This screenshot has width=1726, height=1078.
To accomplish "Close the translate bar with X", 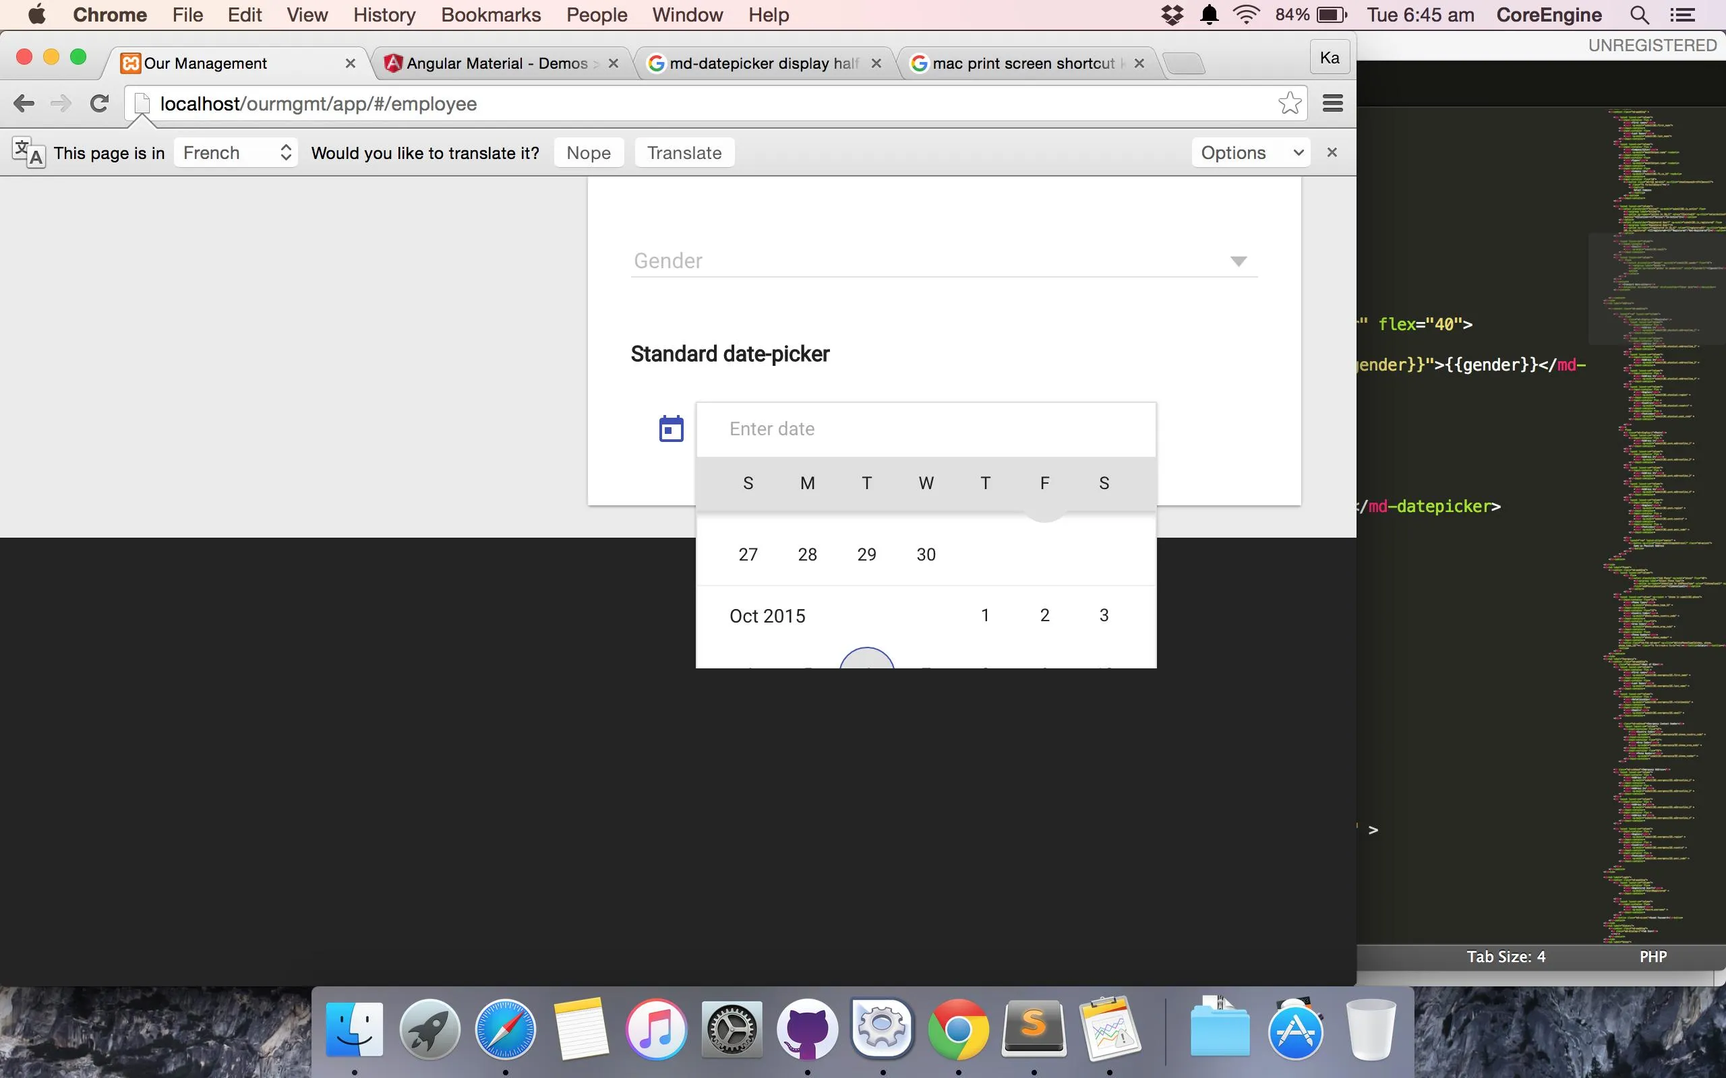I will point(1331,152).
